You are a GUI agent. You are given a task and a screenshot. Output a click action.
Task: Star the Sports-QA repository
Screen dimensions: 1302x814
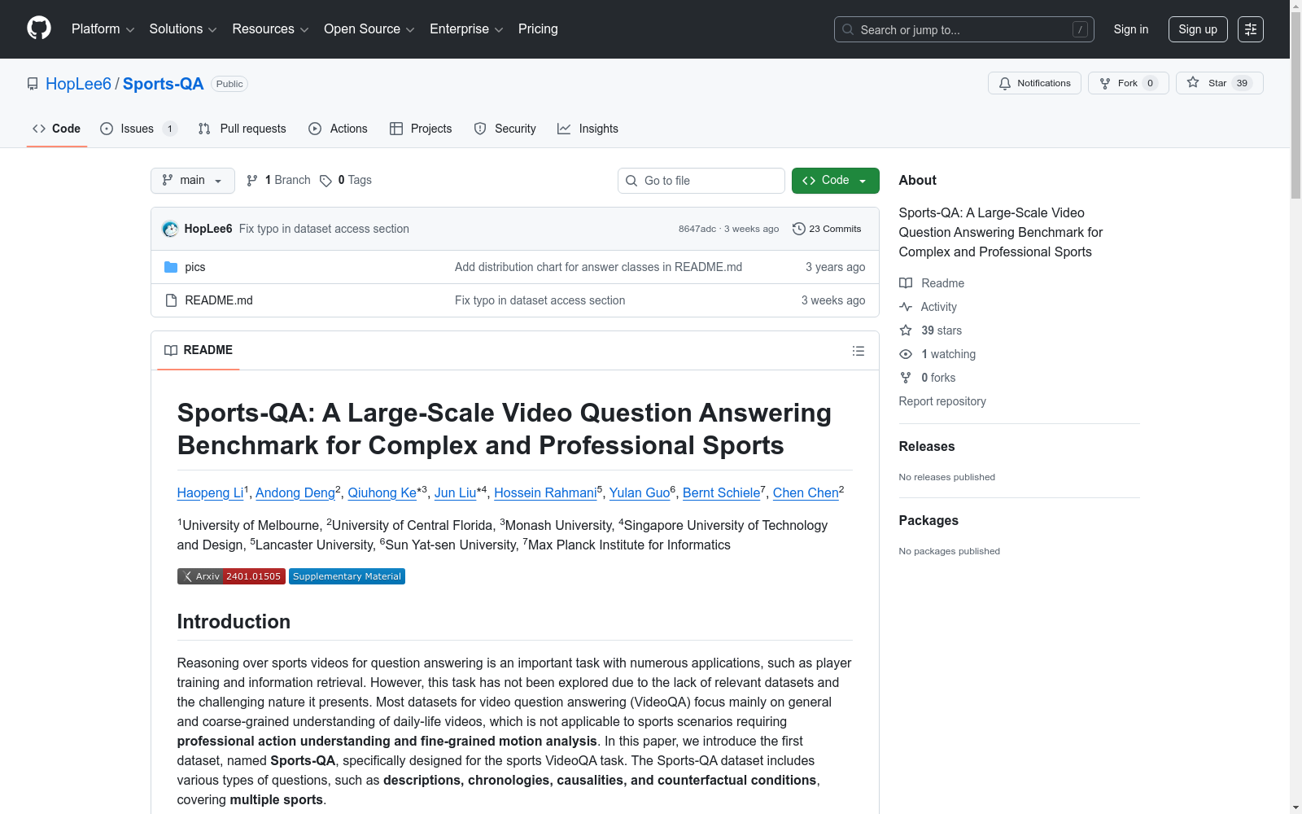[1220, 83]
